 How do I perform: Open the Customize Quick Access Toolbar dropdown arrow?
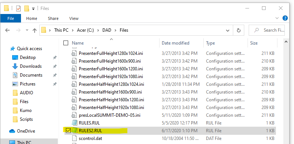click(34, 8)
